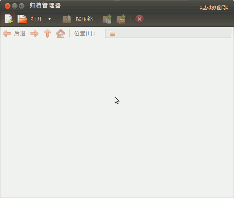
Task: Go back using the left arrow icon
Action: [7, 33]
